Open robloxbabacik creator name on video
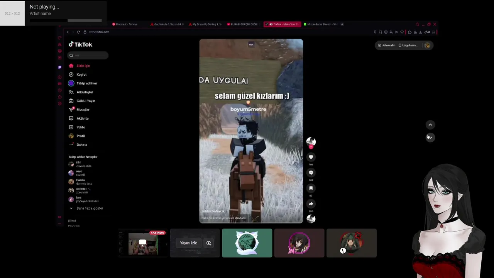Image resolution: width=494 pixels, height=278 pixels. [x=213, y=211]
